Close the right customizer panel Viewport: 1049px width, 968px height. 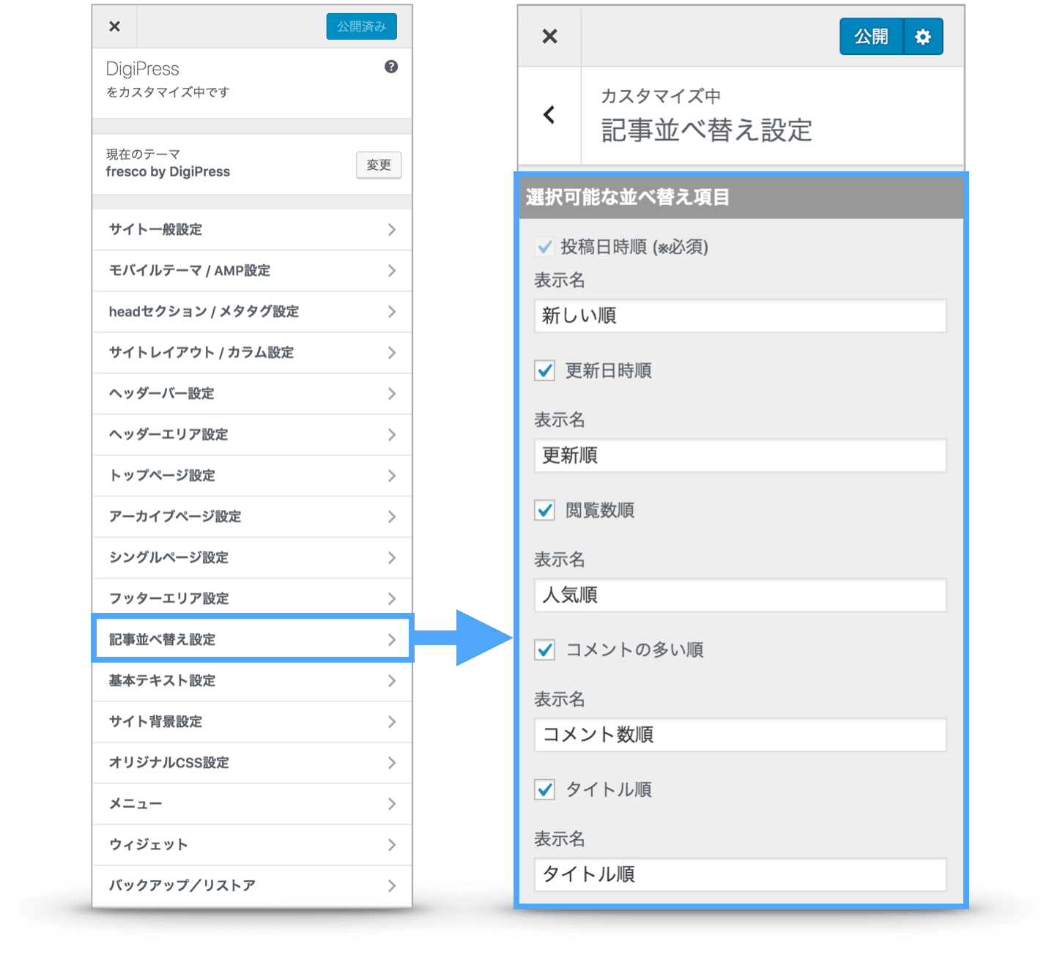tap(549, 37)
